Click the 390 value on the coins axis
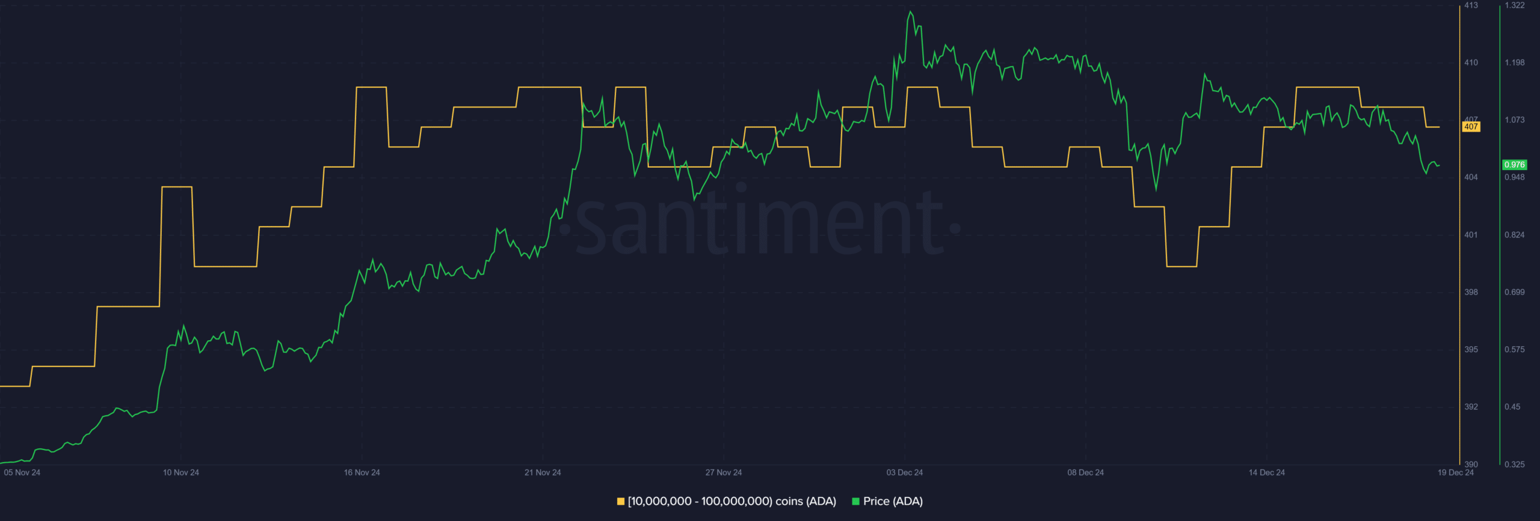The height and width of the screenshot is (521, 1540). [x=1471, y=464]
